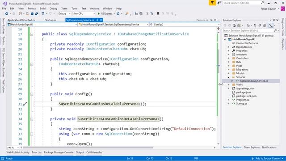Select appsettings.json in Solution Explorer
The height and width of the screenshot is (161, 286).
point(245,89)
